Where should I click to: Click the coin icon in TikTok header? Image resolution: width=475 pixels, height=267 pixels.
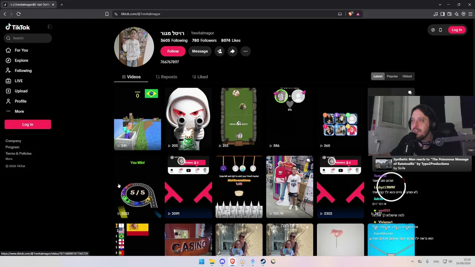433,30
